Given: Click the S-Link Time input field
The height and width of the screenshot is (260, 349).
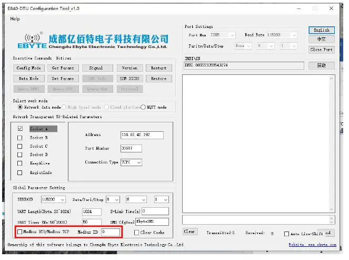Looking at the screenshot, I should [155, 211].
